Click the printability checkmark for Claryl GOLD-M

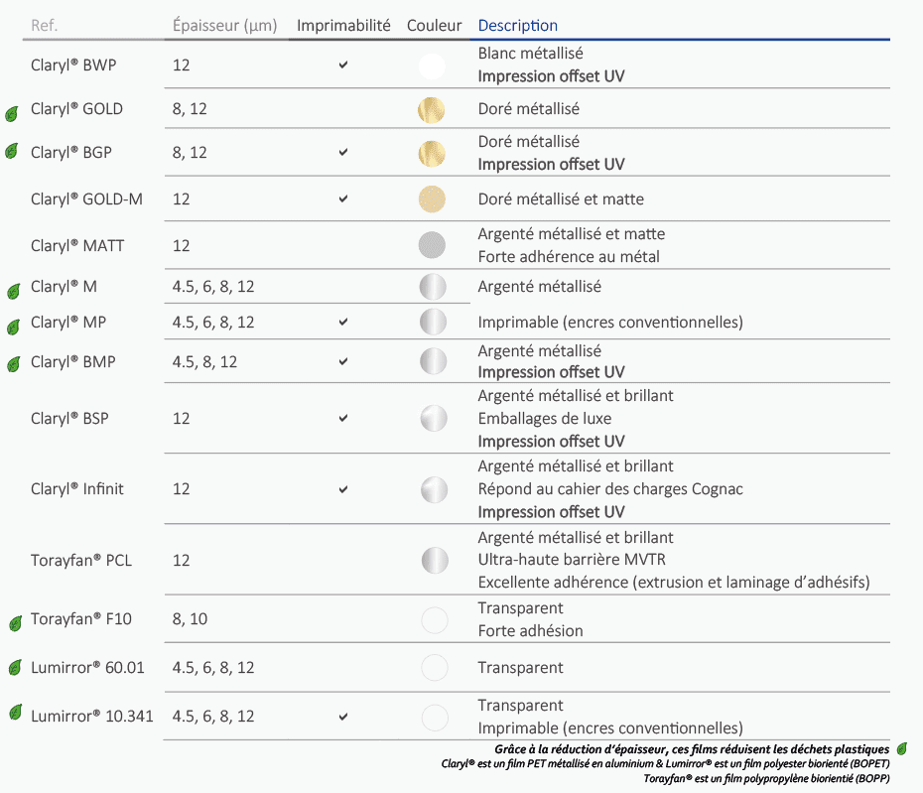[343, 198]
